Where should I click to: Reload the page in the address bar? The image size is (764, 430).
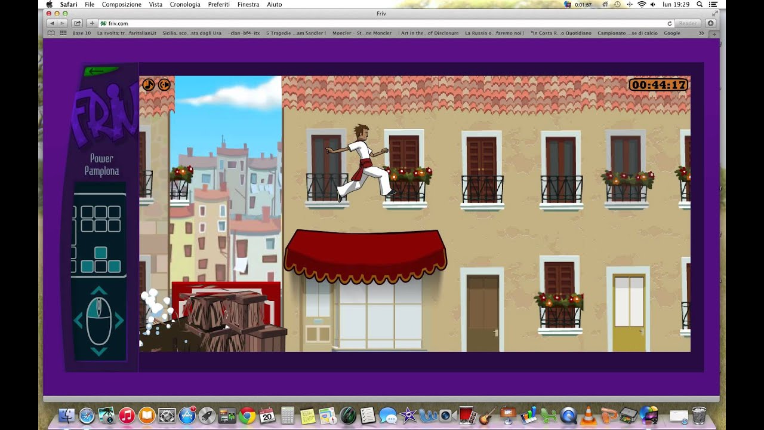tap(669, 23)
